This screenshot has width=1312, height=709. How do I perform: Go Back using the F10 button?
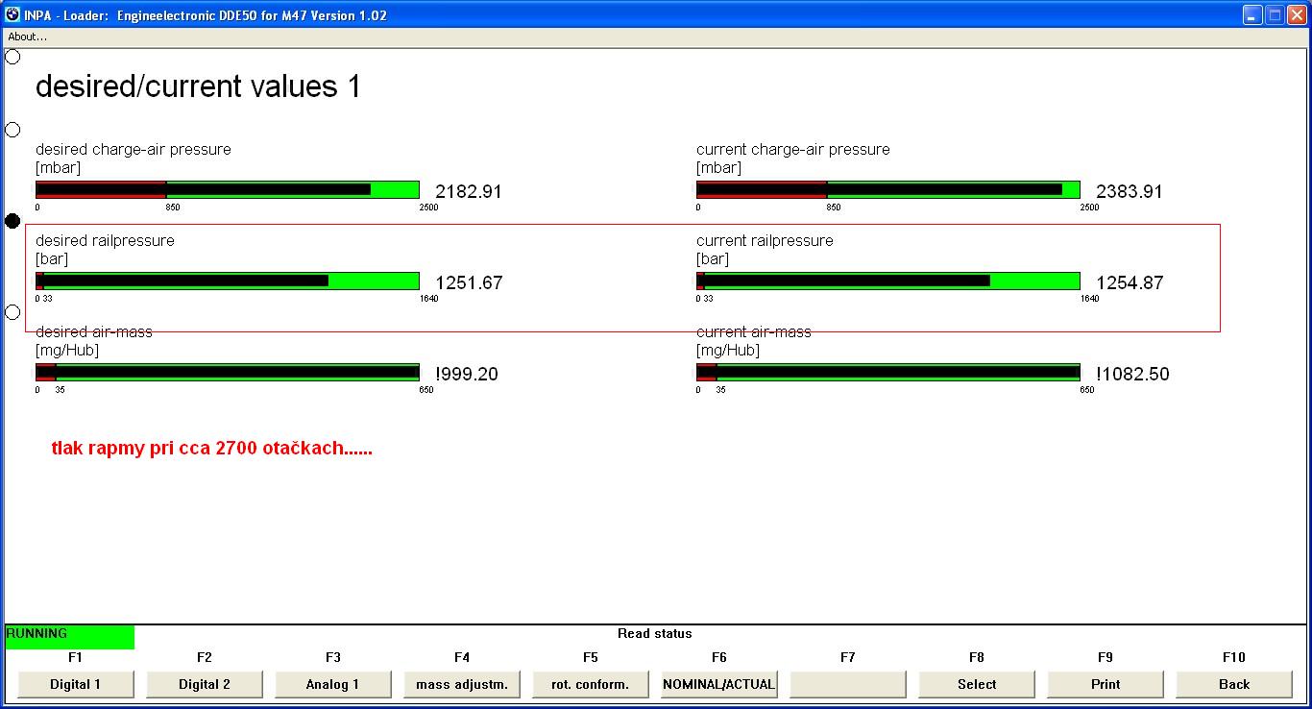pyautogui.click(x=1234, y=684)
